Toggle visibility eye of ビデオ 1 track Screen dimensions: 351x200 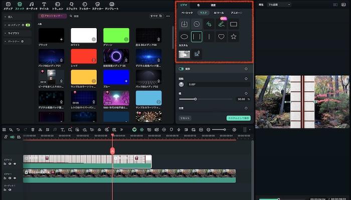coord(15,178)
